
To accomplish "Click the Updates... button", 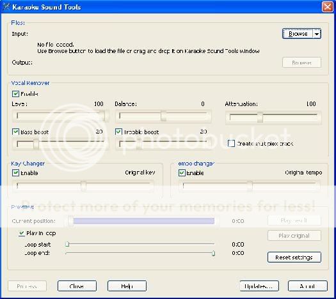I will click(x=259, y=286).
